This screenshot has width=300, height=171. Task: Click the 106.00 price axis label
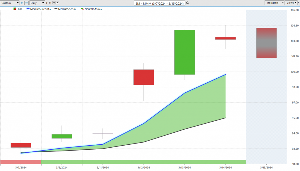[295, 10]
